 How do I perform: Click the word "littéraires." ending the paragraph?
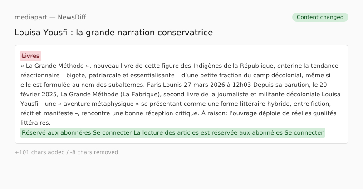35,123
